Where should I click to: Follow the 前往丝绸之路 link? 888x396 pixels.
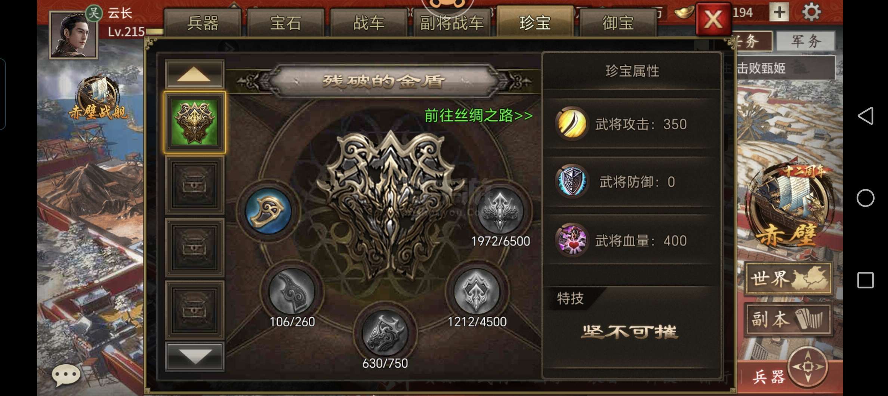(x=479, y=115)
